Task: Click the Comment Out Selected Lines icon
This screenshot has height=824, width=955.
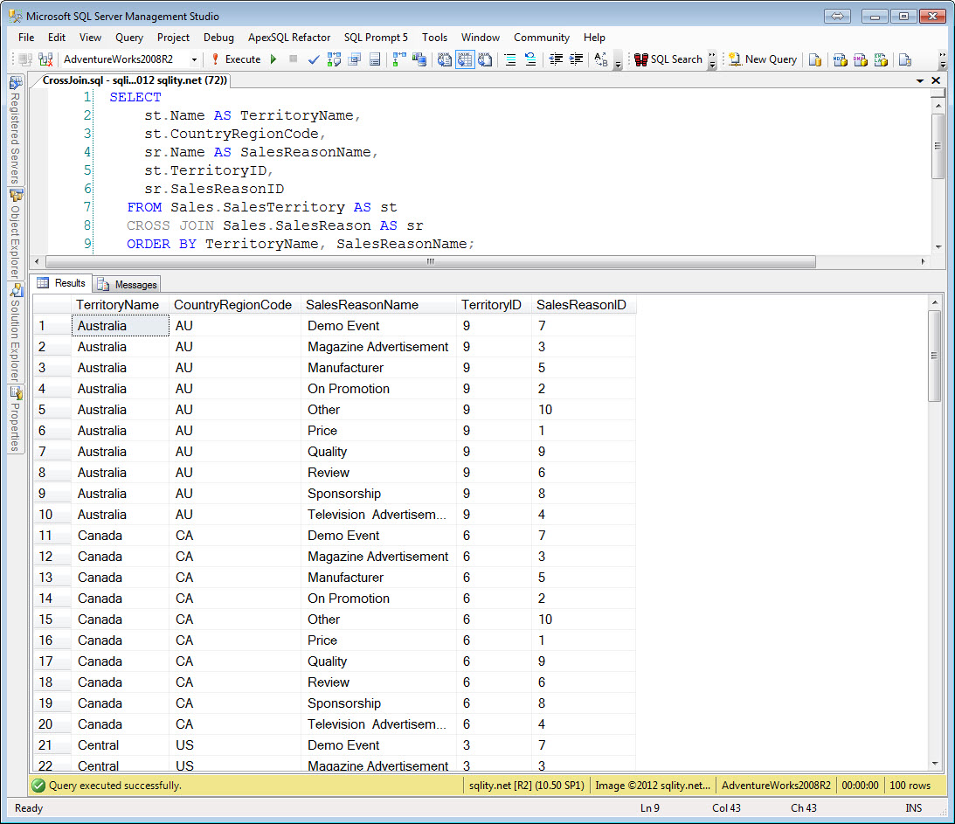Action: click(x=509, y=59)
